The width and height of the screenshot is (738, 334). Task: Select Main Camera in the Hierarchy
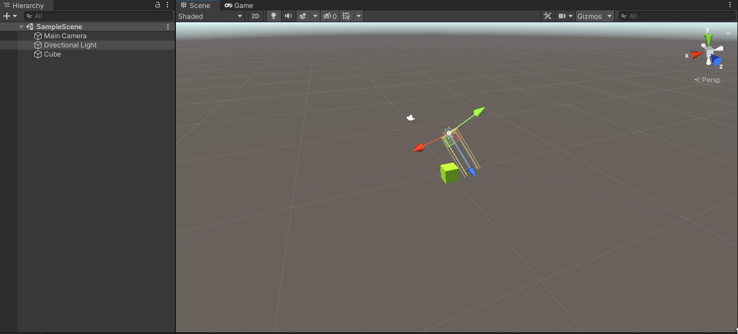(65, 36)
